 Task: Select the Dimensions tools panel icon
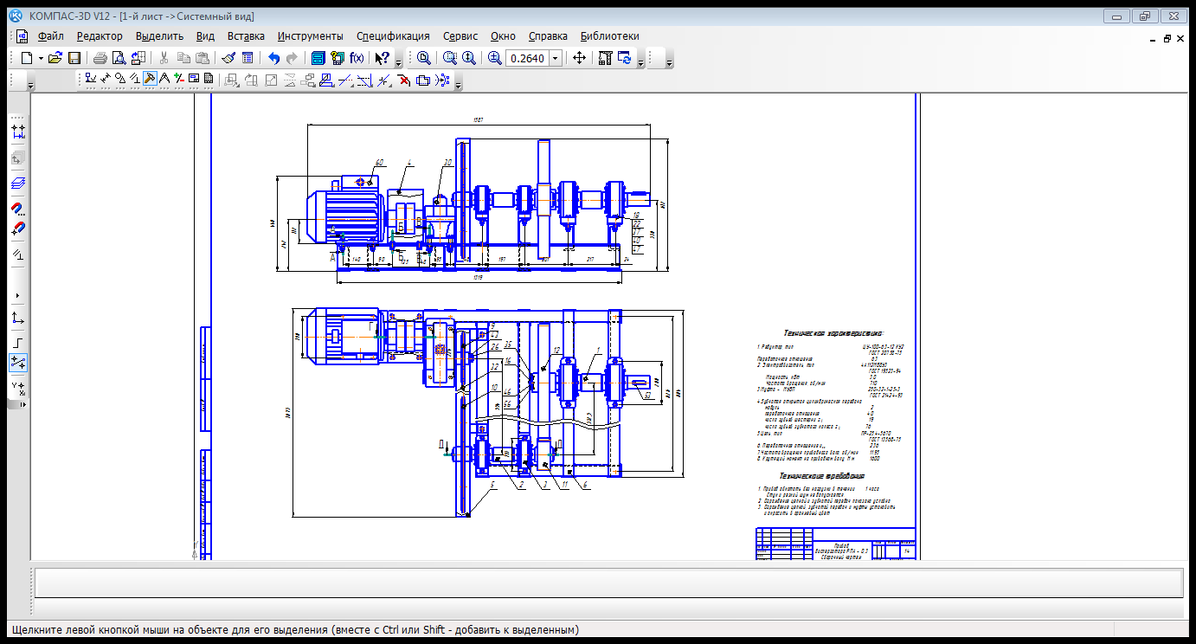click(x=106, y=79)
